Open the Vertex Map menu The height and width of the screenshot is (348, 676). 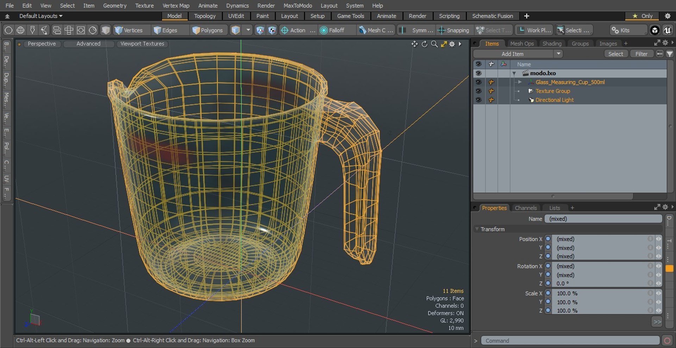pos(176,6)
